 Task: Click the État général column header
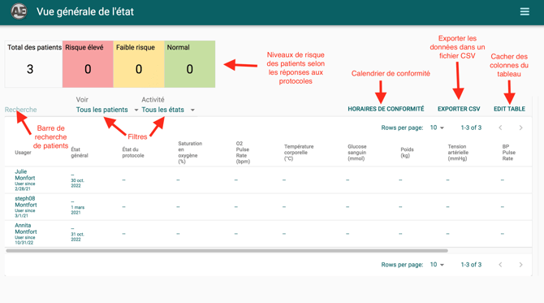pyautogui.click(x=80, y=153)
